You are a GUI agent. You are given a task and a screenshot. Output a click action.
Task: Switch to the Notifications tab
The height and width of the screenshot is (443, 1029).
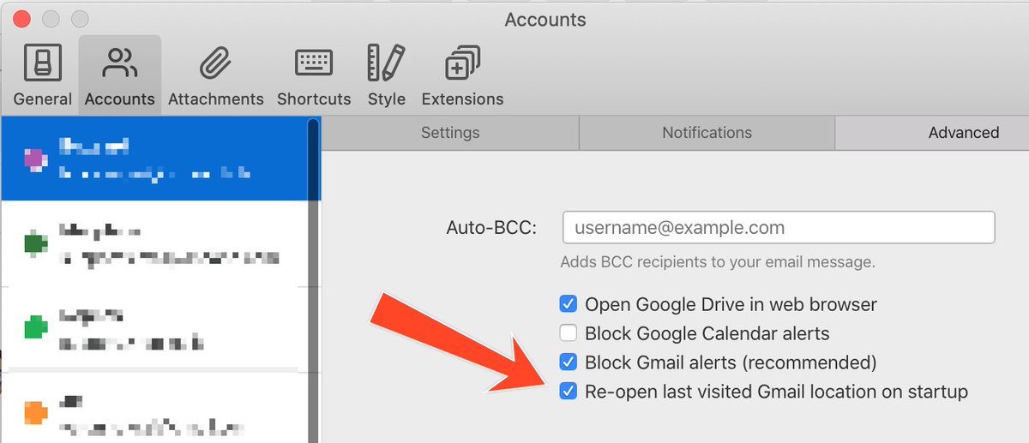tap(707, 133)
